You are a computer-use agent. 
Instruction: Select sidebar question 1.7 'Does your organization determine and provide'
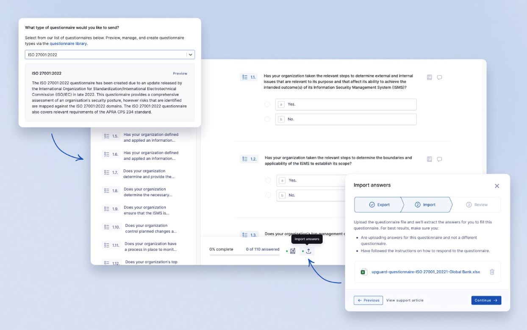[149, 174]
